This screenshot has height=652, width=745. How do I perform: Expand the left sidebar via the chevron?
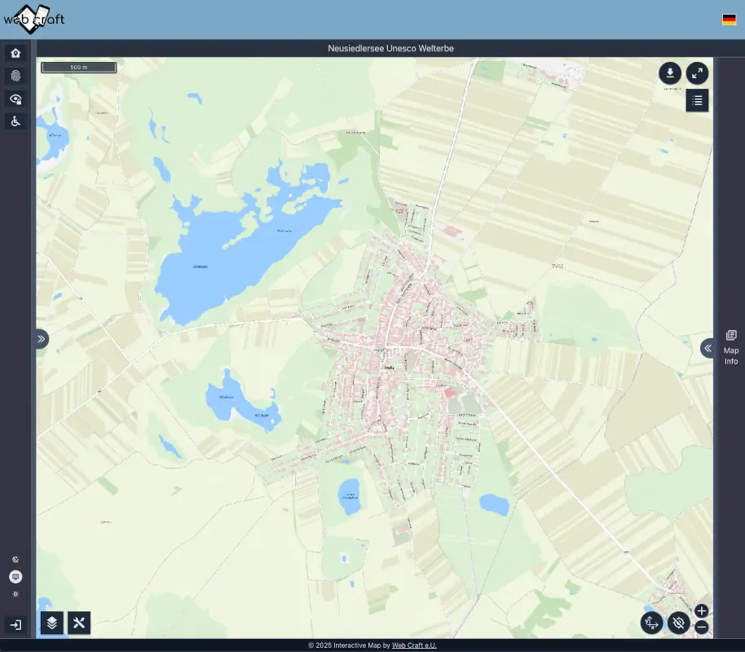click(40, 338)
